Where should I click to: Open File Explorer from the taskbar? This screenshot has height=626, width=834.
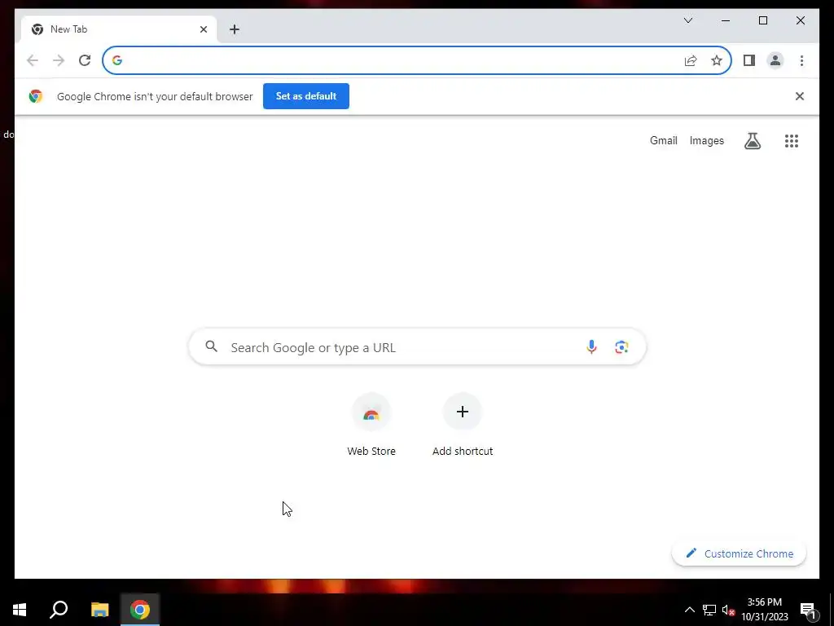pyautogui.click(x=99, y=610)
